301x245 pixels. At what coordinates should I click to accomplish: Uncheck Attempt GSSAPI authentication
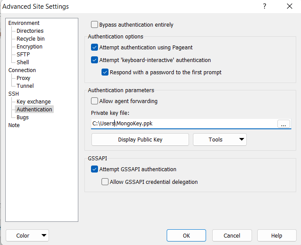[x=94, y=169]
